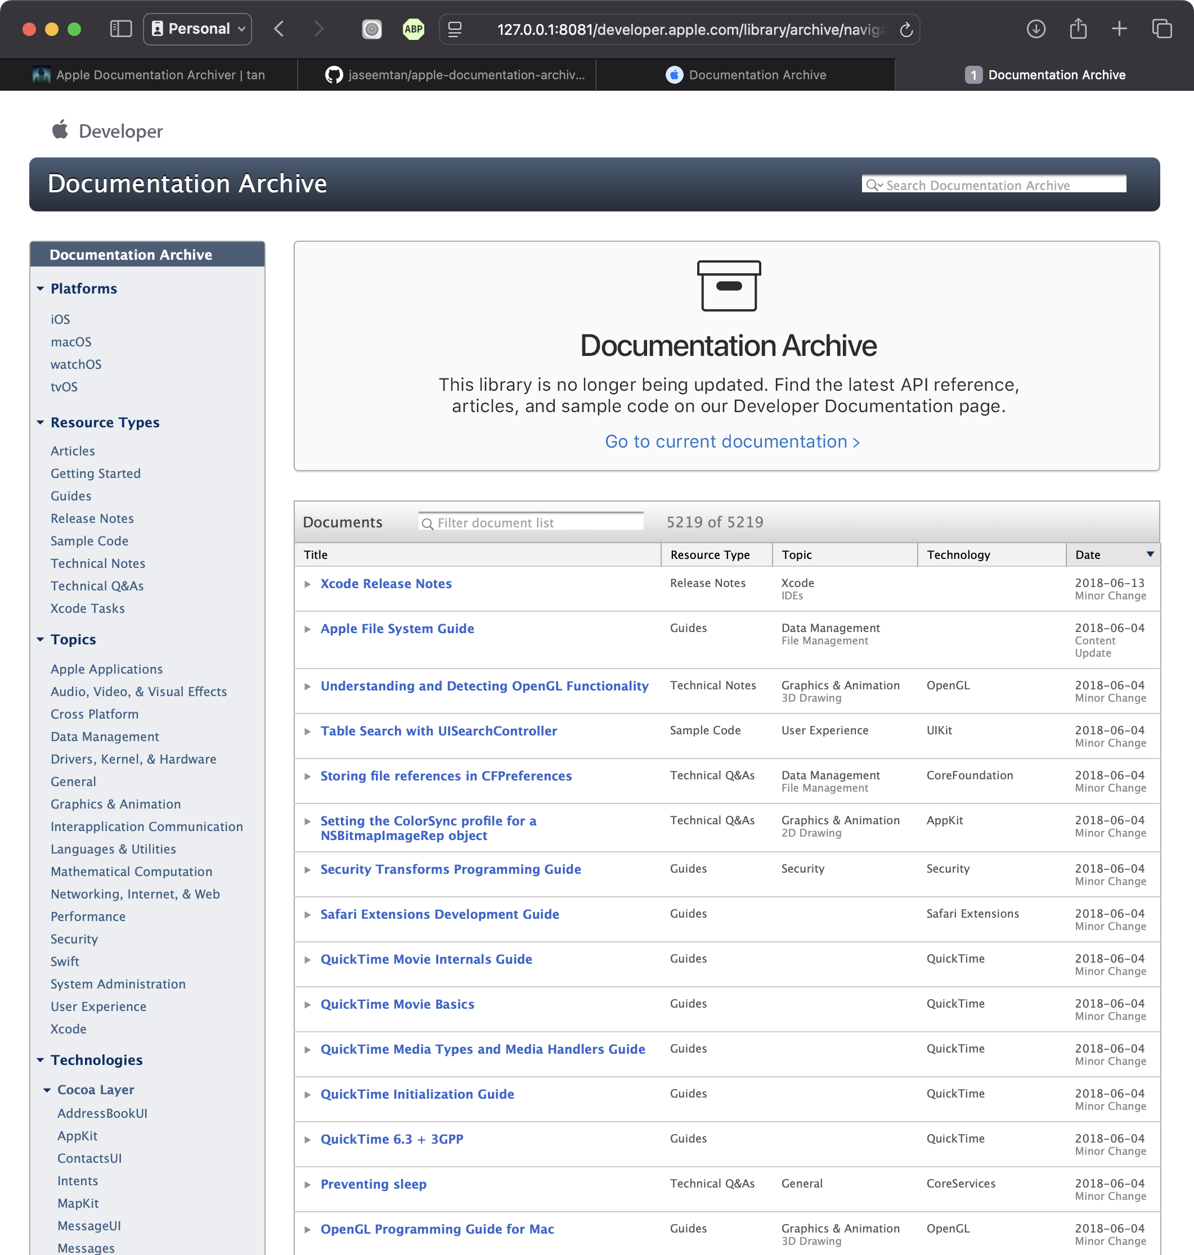
Task: Select Technical Q&As resource type
Action: (97, 586)
